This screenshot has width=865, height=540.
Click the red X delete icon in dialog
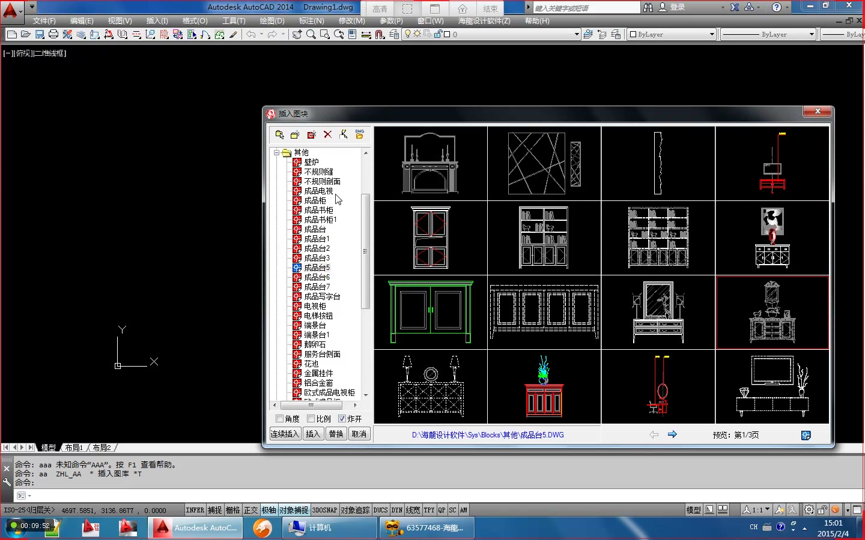pyautogui.click(x=327, y=134)
